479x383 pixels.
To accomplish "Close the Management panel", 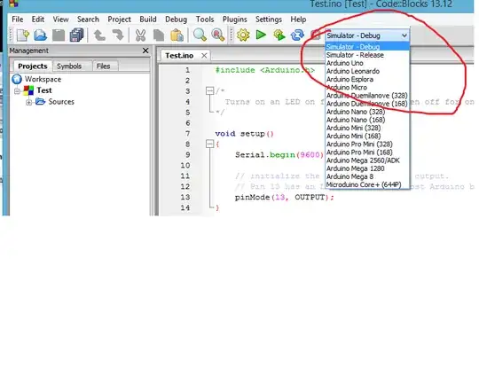I will [145, 51].
